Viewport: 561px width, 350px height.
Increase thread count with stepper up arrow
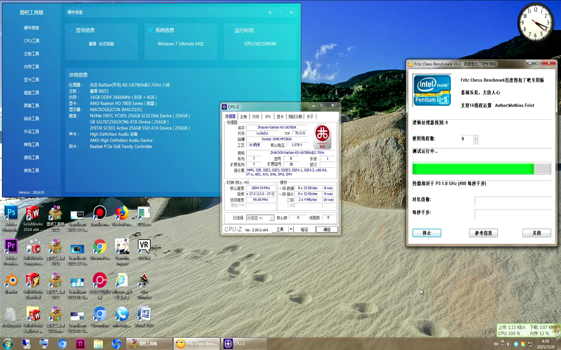coord(475,137)
